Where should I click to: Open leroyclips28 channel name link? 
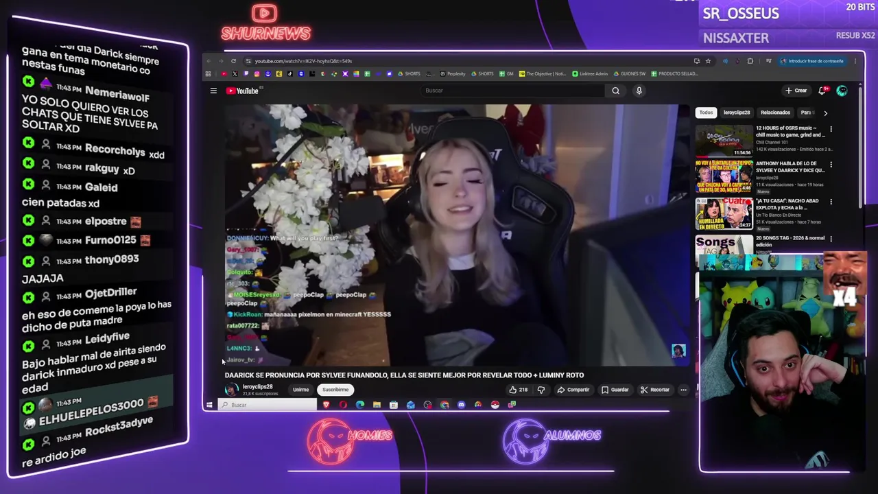coord(257,387)
